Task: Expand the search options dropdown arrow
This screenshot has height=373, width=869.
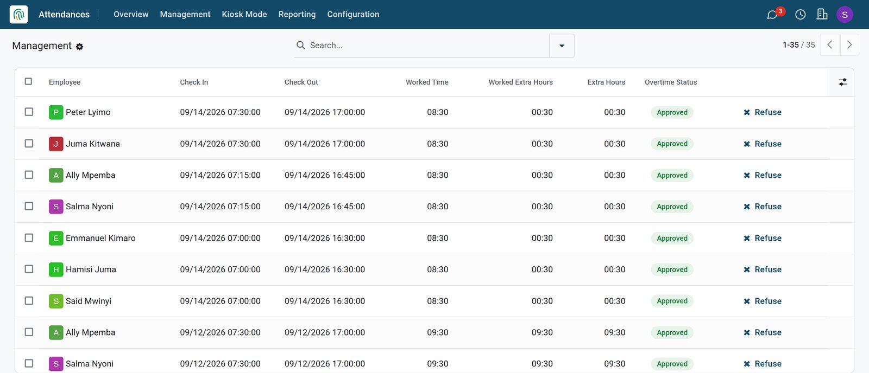Action: tap(562, 46)
